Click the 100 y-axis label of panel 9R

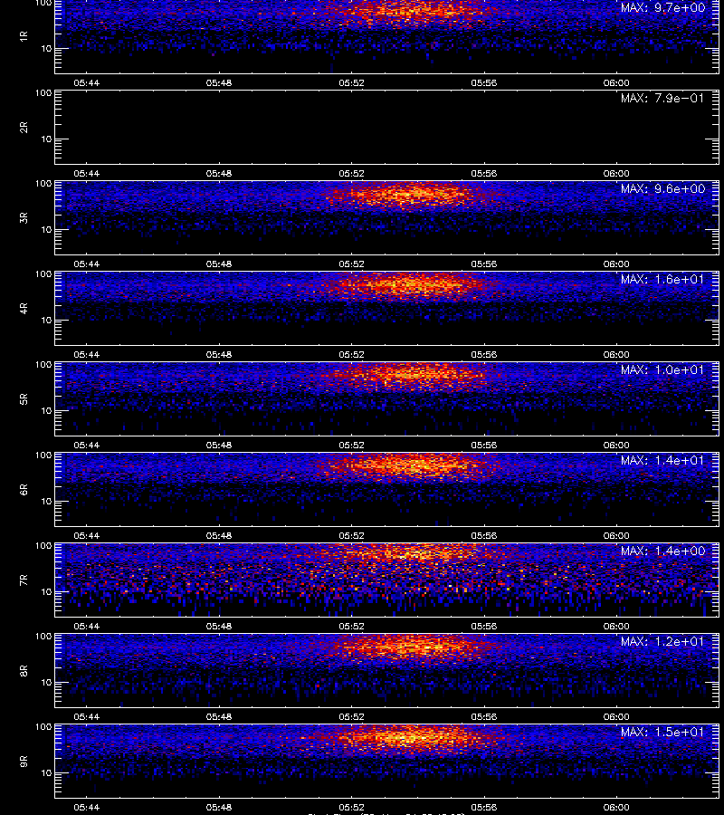pos(43,726)
